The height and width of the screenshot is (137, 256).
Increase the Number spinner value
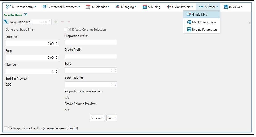(x=57, y=70)
